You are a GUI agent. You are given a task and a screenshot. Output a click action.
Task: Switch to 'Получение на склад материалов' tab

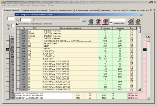[34, 10]
